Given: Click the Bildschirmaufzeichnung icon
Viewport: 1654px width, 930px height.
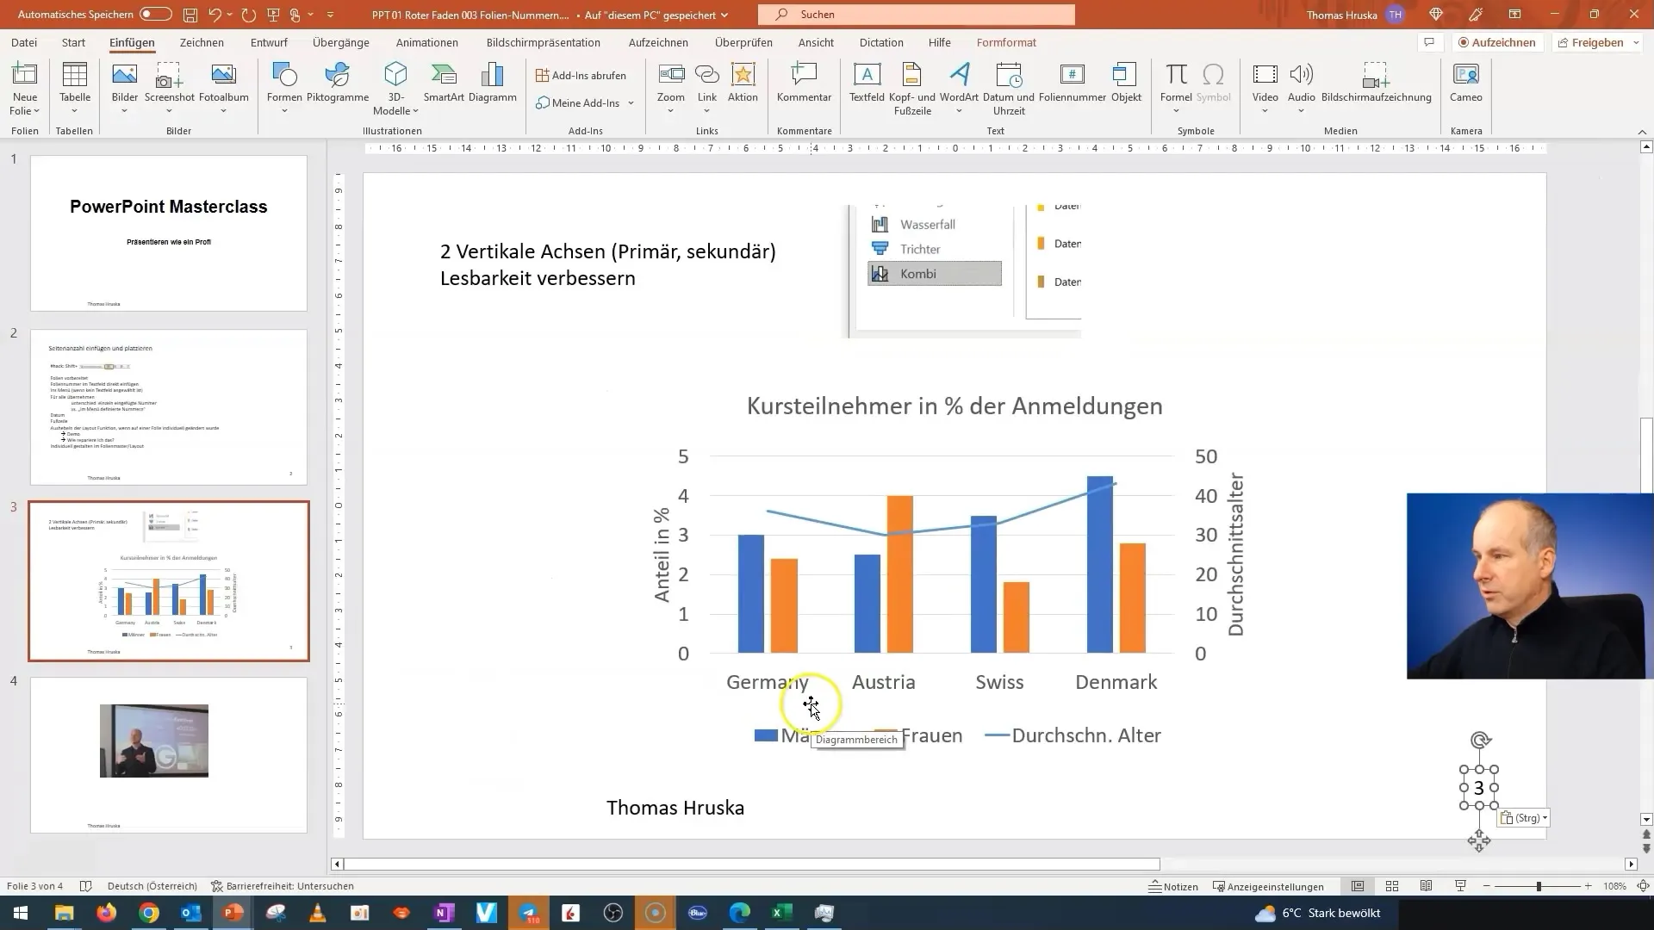Looking at the screenshot, I should pyautogui.click(x=1376, y=76).
